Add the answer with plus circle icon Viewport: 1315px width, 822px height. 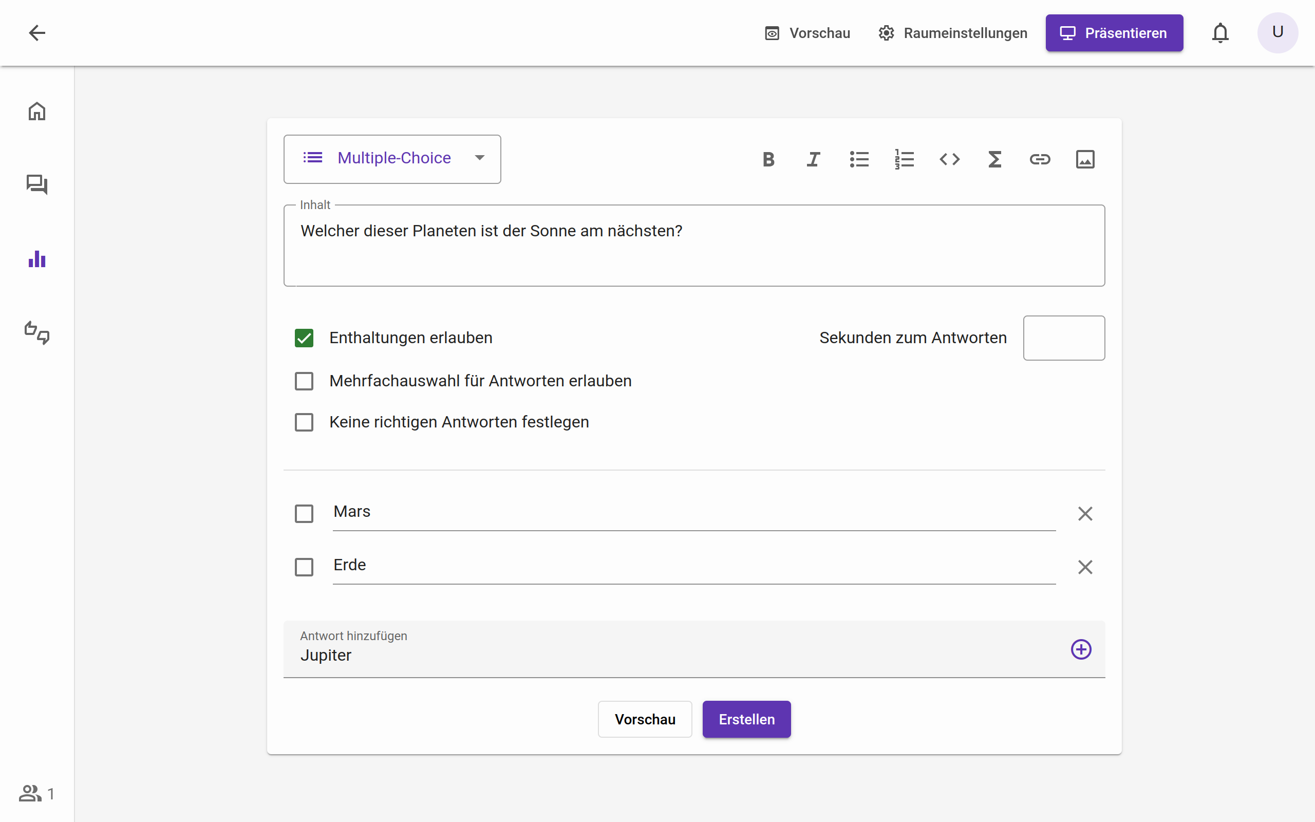pos(1081,649)
